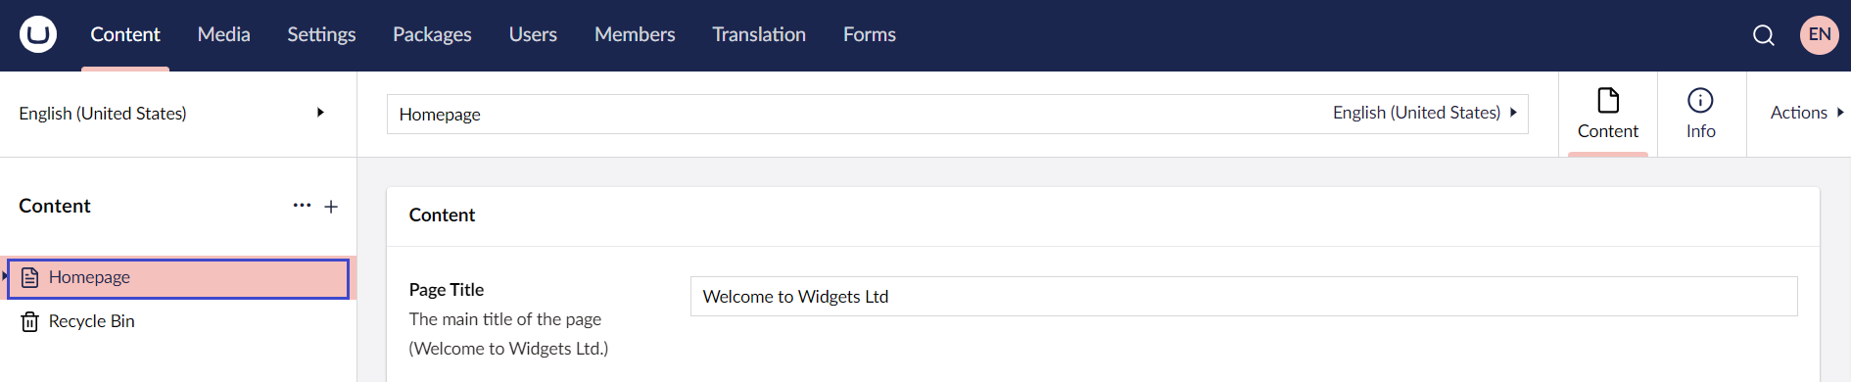Click the Umbraco logo icon
This screenshot has height=382, width=1851.
pyautogui.click(x=38, y=34)
